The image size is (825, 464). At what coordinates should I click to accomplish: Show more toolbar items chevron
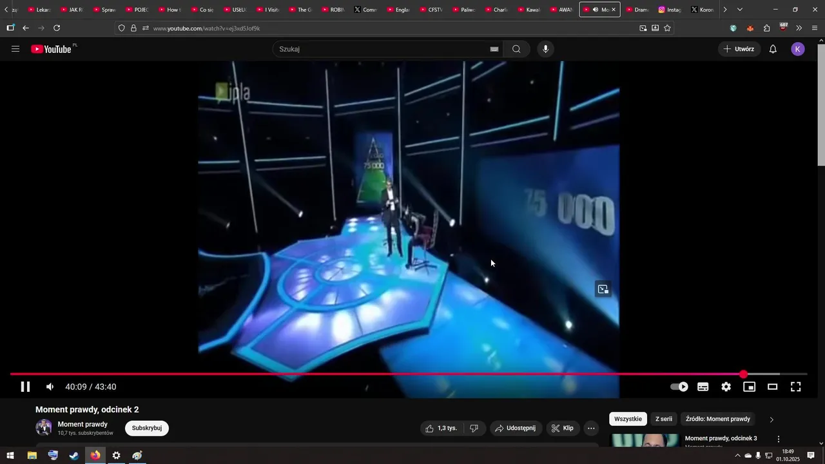[799, 28]
